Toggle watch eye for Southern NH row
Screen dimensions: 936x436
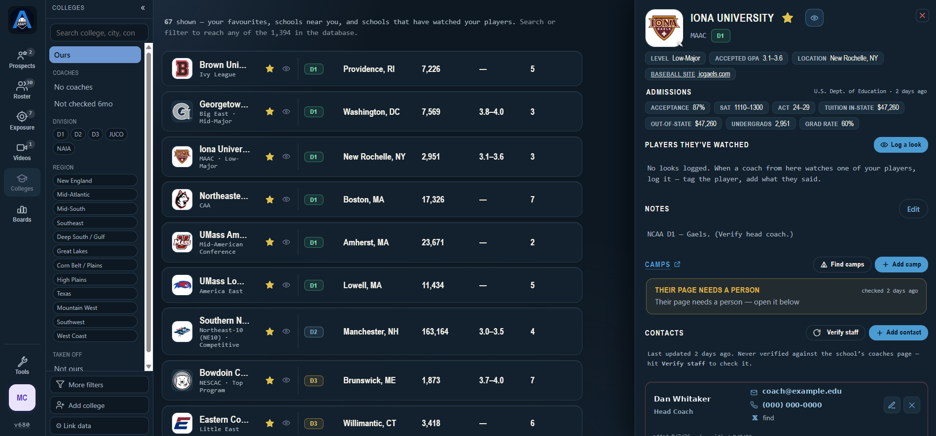pos(286,332)
